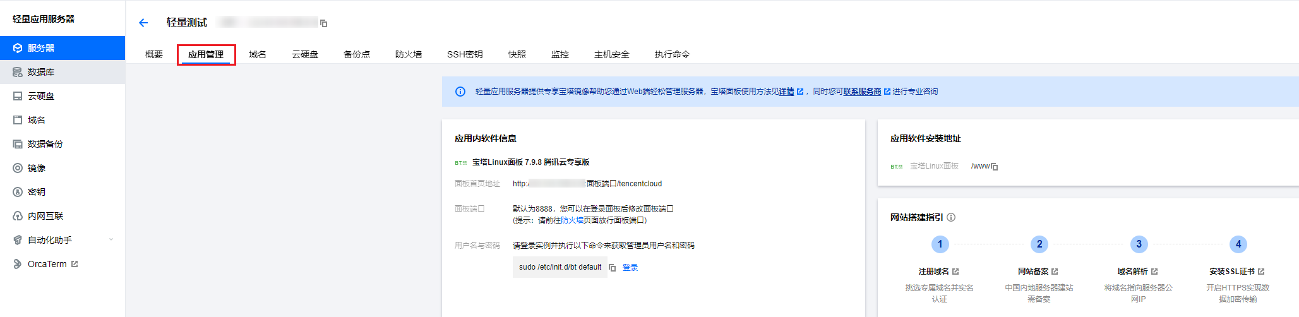The image size is (1299, 317).
Task: Switch to the 执行命令 tab
Action: (673, 54)
